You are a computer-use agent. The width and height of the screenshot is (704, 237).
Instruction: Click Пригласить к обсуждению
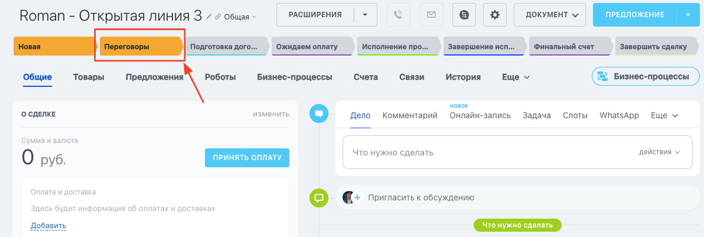pyautogui.click(x=421, y=197)
